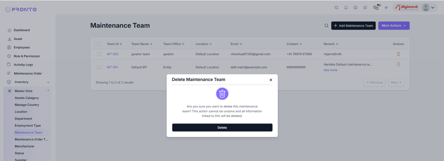Select Manufacturer under Master Data
444x161 pixels.
[24, 146]
